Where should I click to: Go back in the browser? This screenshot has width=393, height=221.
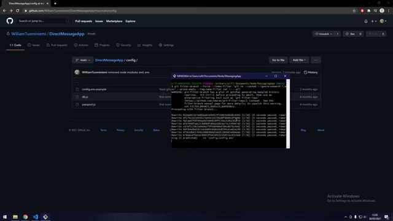coord(4,11)
